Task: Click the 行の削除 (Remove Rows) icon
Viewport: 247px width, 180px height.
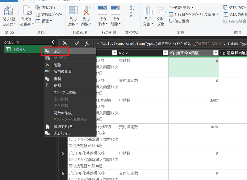Action: click(x=115, y=12)
